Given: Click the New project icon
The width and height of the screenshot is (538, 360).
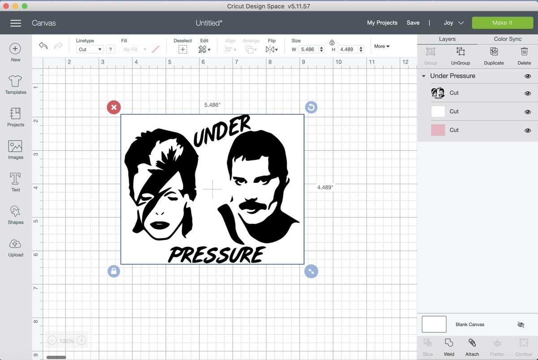Looking at the screenshot, I should coord(15,48).
